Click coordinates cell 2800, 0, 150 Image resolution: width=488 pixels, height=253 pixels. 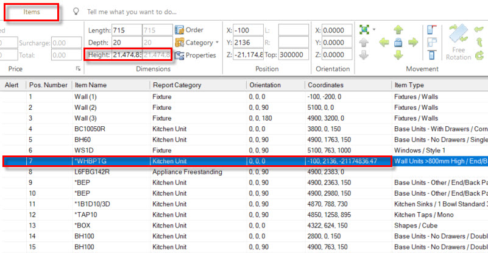pos(348,236)
